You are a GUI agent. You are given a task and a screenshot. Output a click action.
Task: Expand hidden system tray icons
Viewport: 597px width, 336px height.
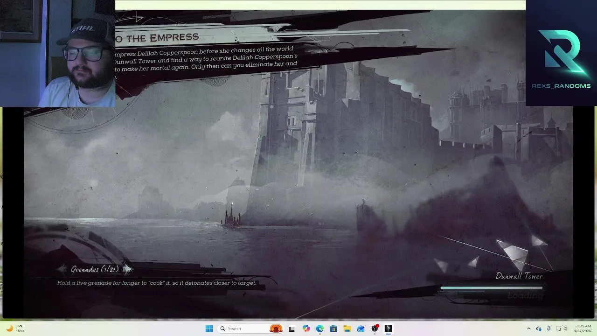tap(528, 329)
